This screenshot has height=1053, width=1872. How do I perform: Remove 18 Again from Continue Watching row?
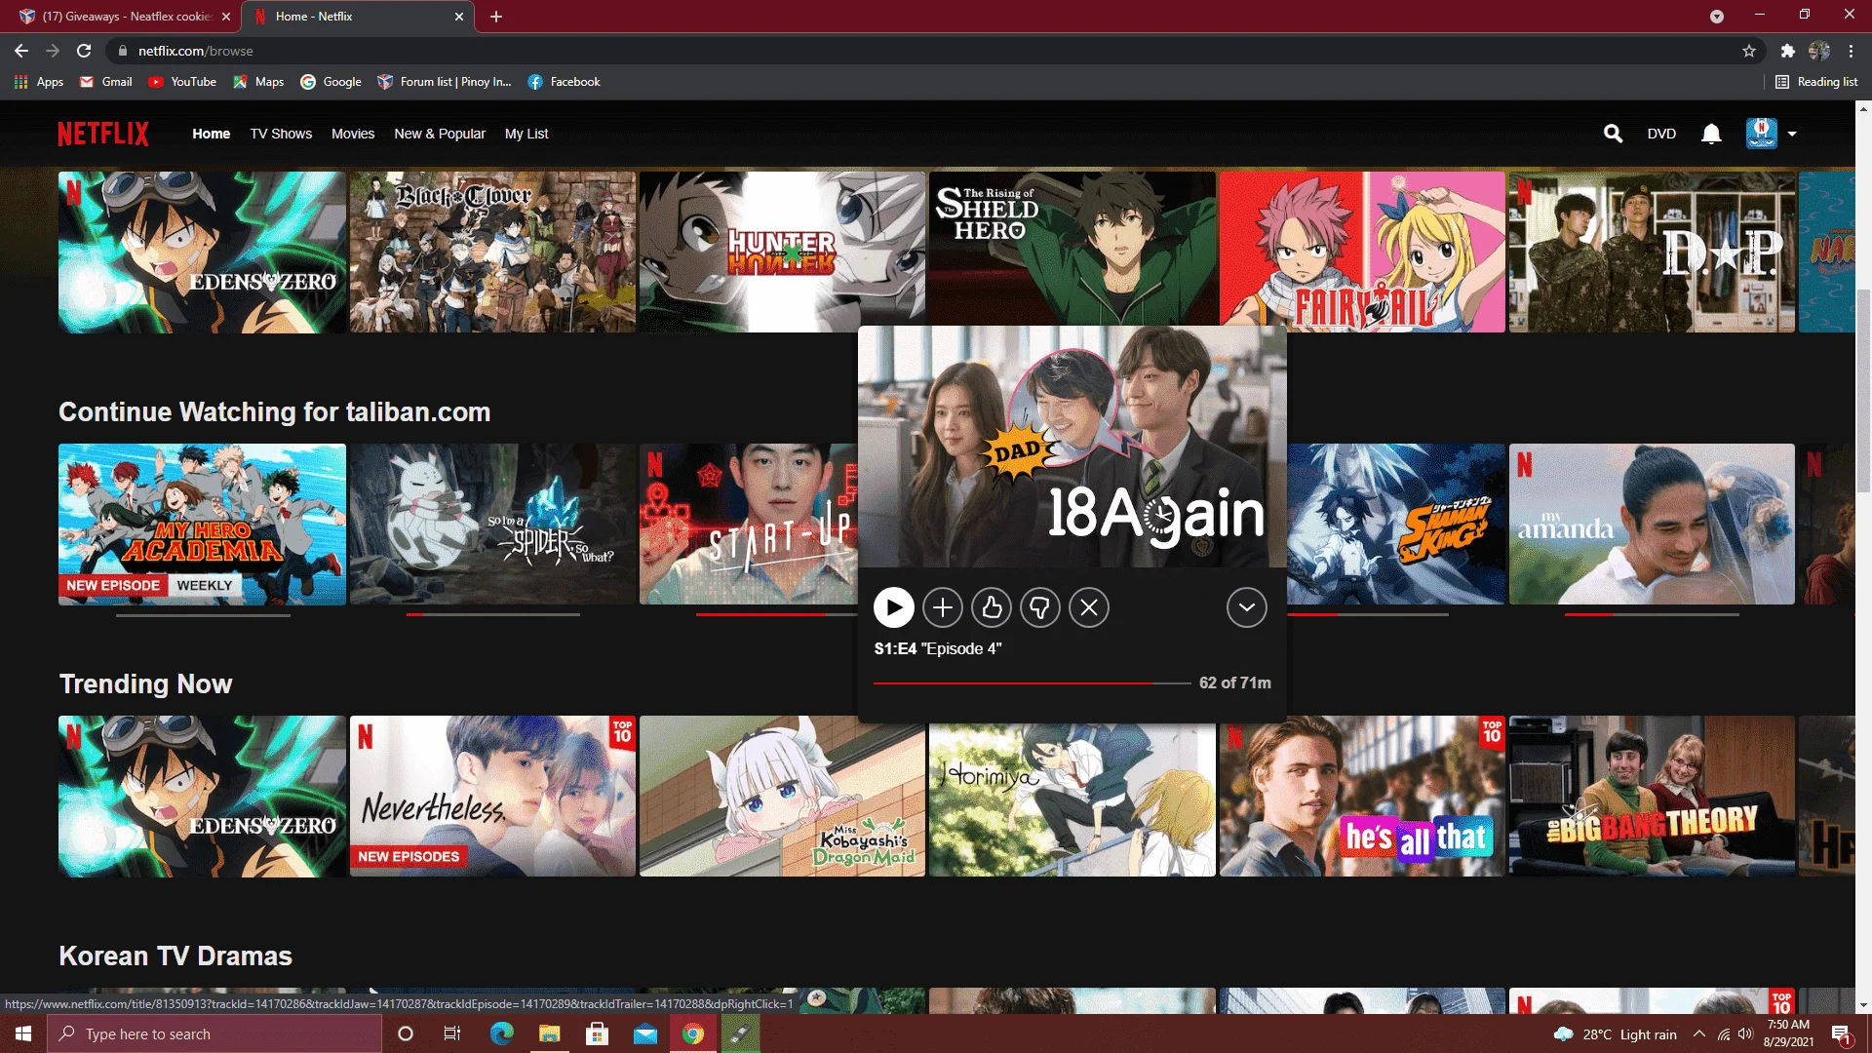point(1089,607)
